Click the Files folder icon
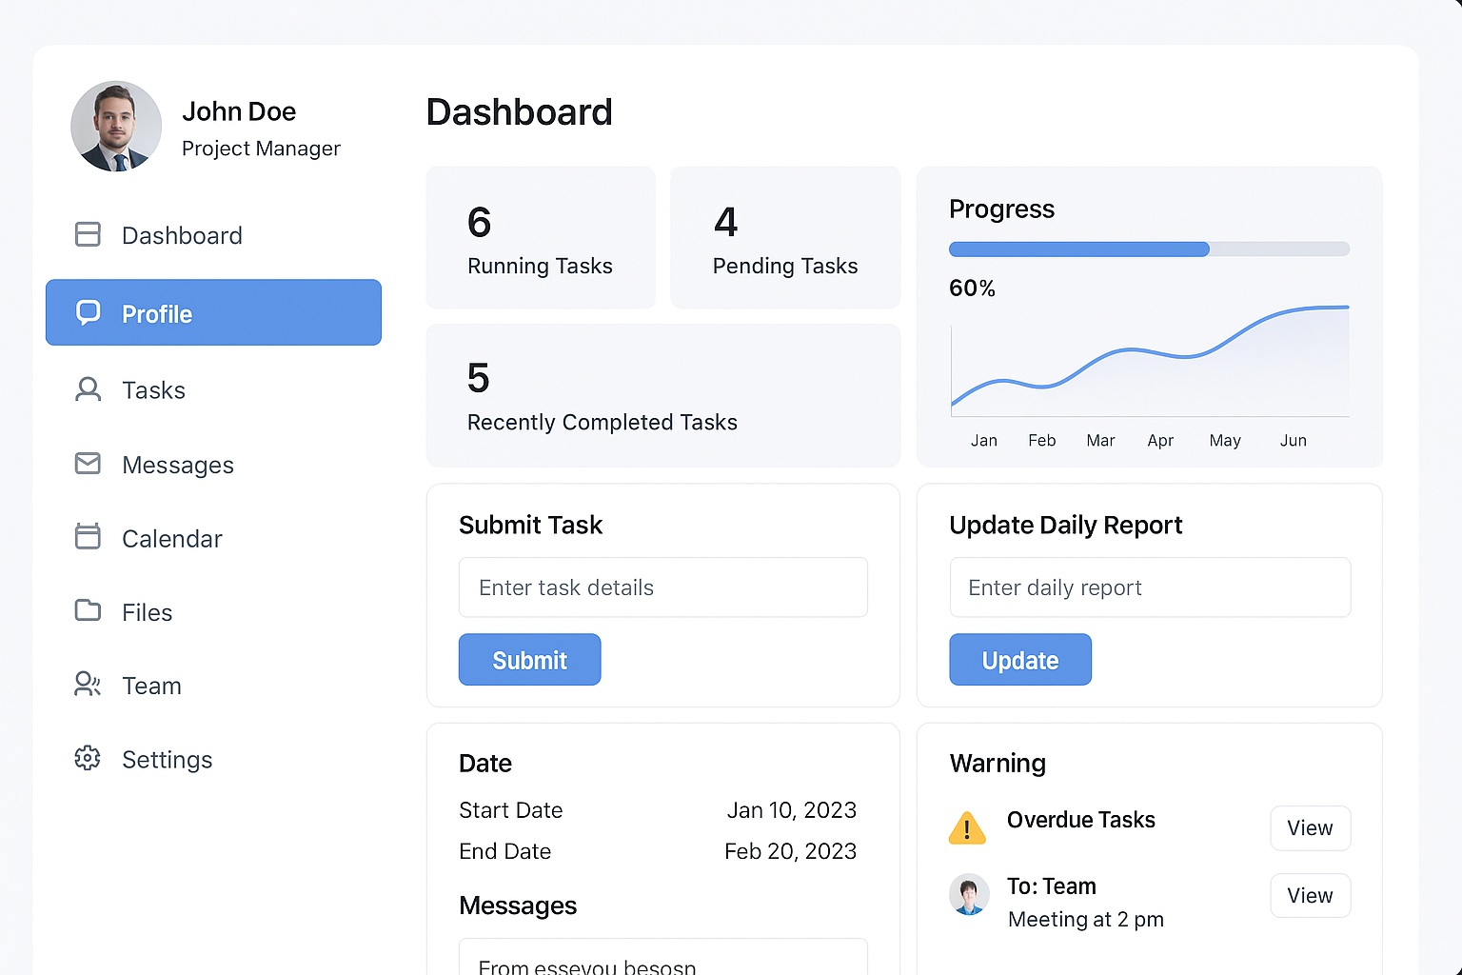1462x975 pixels. (x=88, y=610)
